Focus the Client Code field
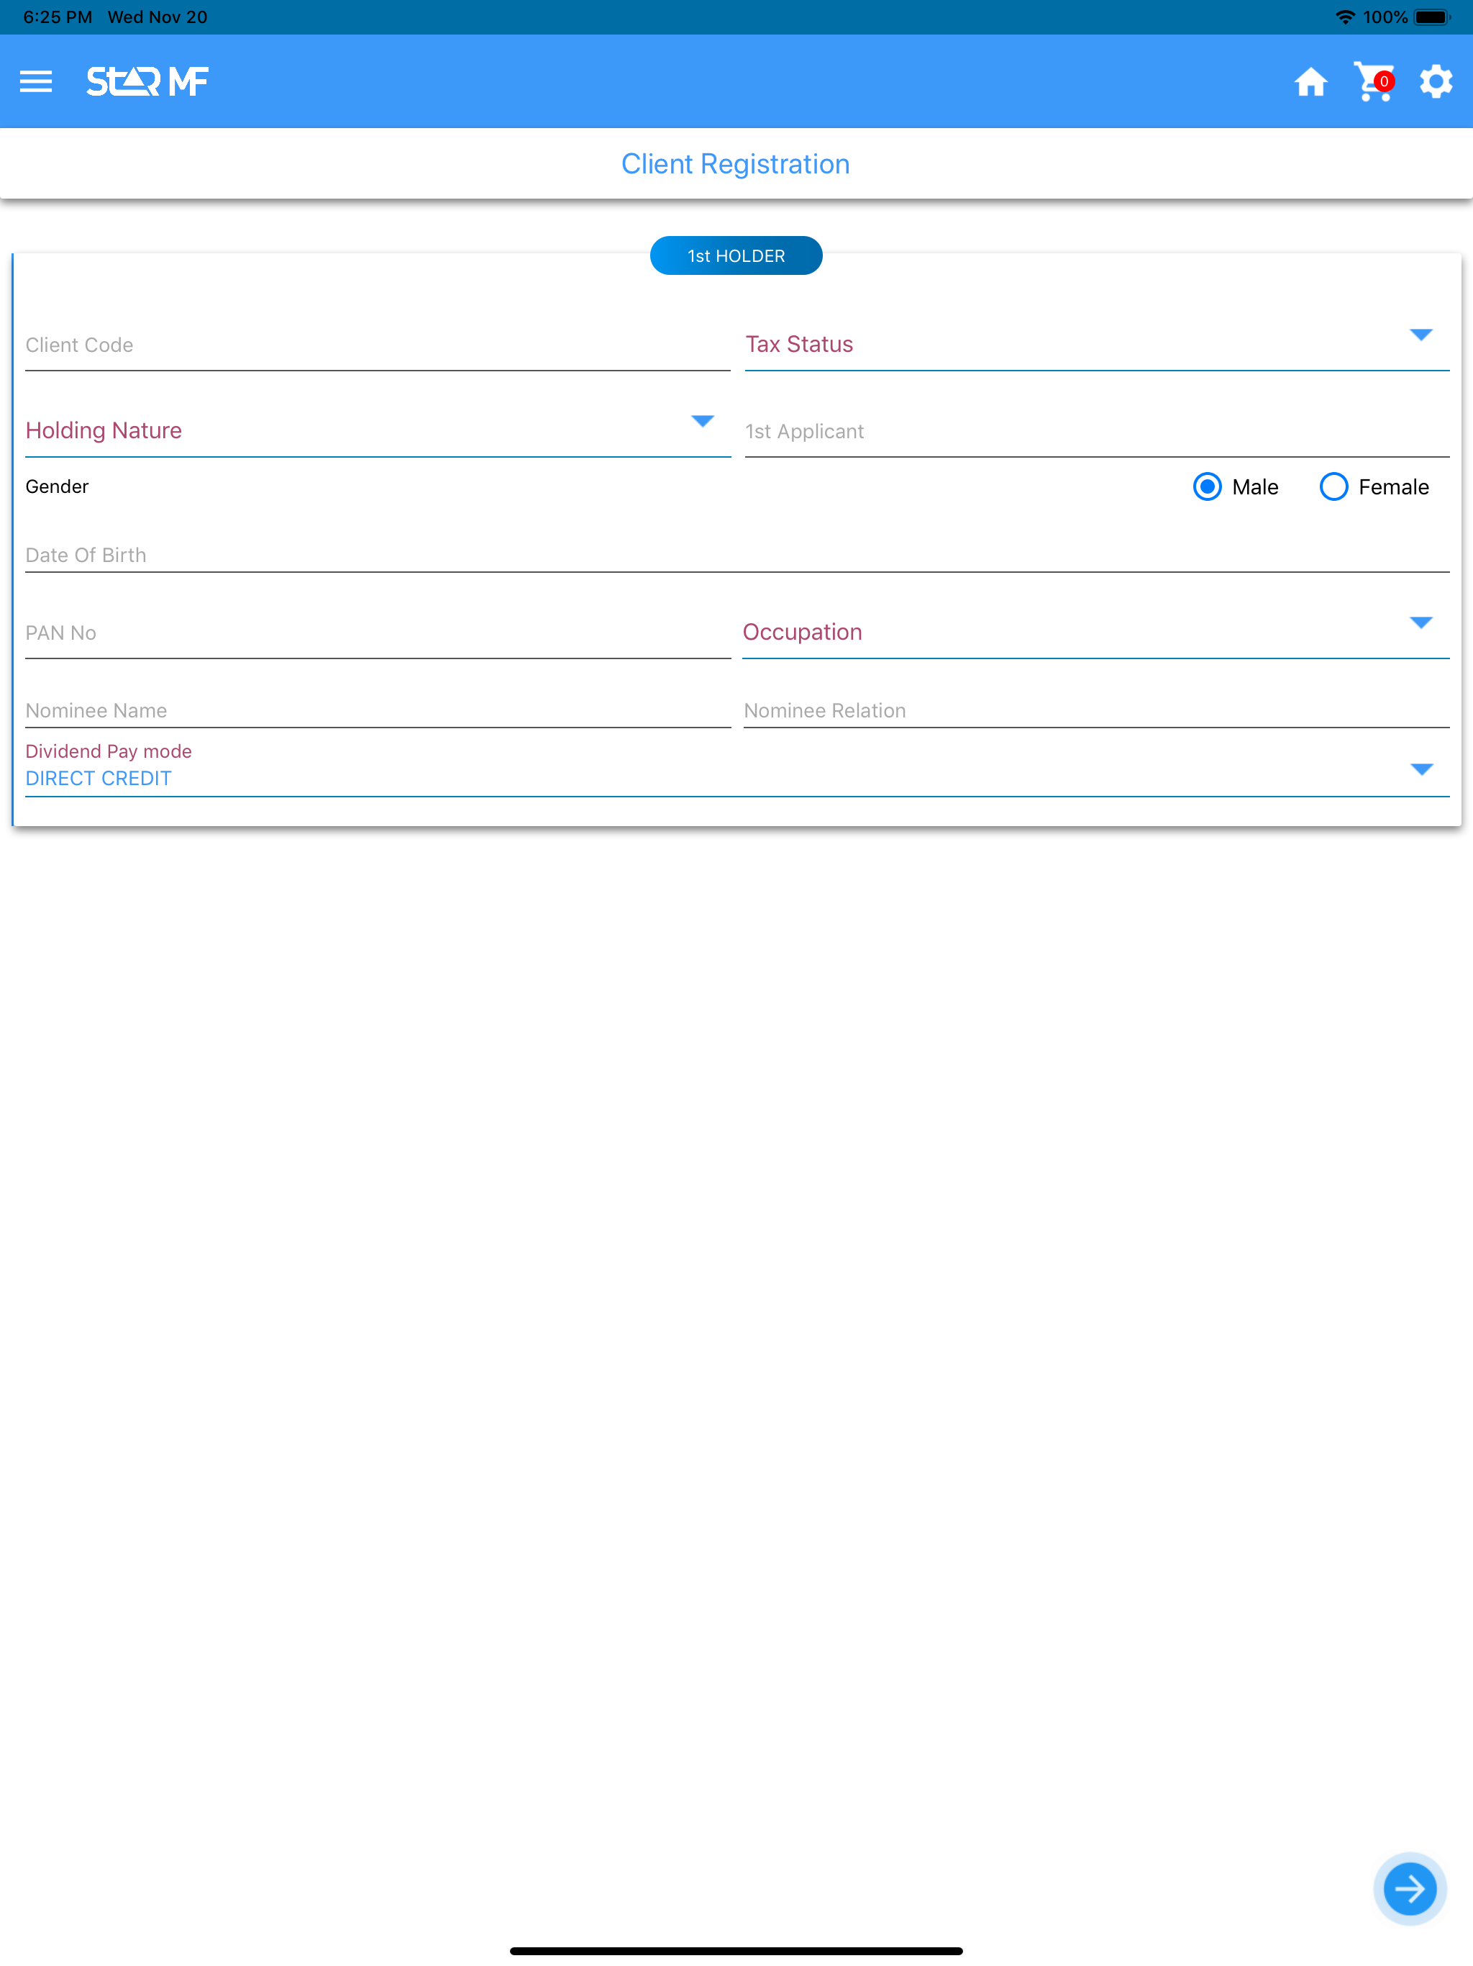The width and height of the screenshot is (1473, 1966). tap(378, 345)
